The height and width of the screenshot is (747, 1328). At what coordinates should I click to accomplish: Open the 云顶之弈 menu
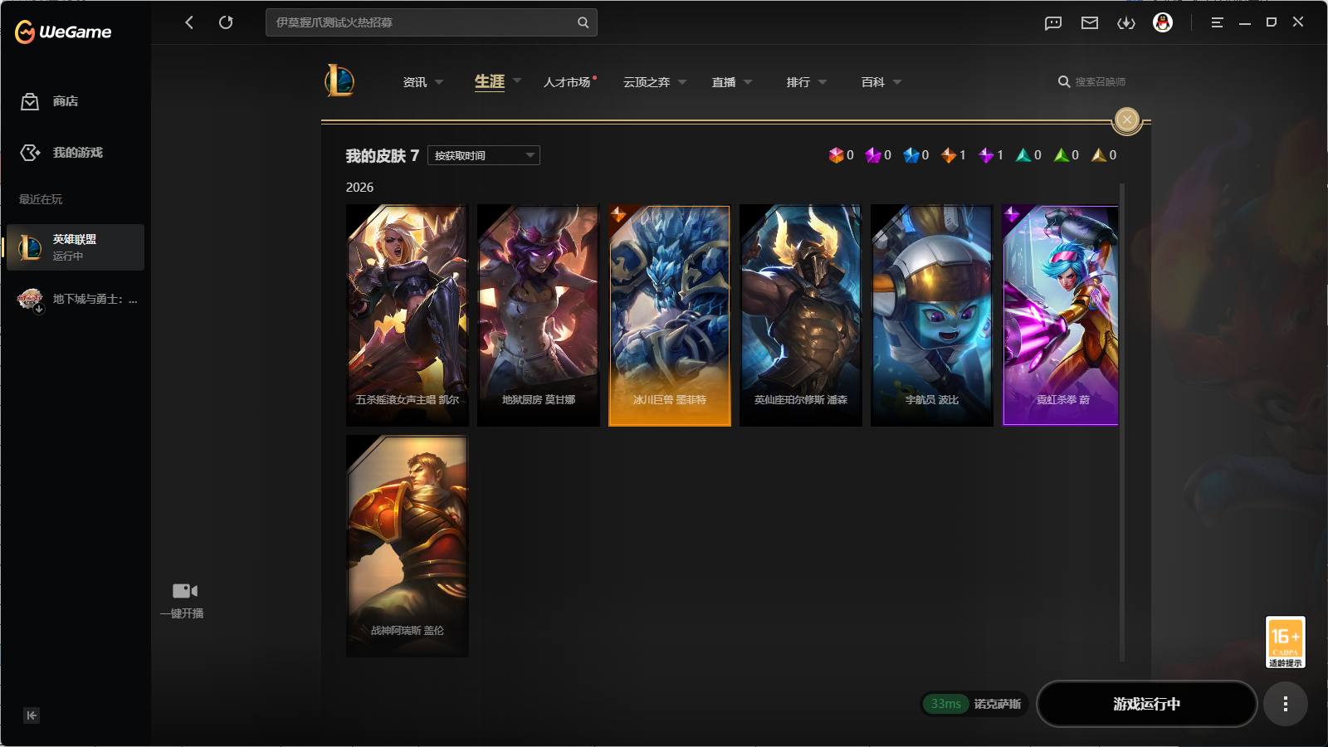click(655, 82)
